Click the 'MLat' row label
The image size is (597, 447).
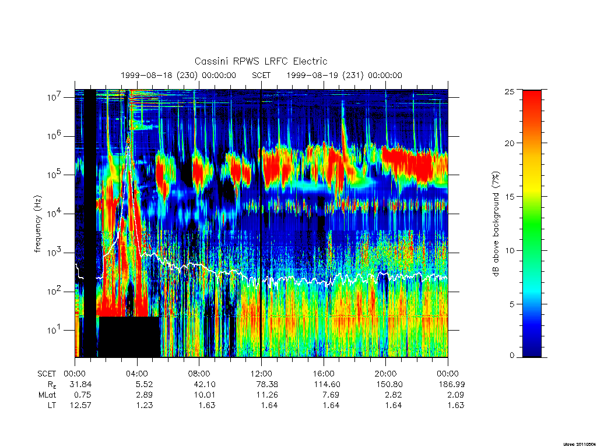(x=47, y=395)
